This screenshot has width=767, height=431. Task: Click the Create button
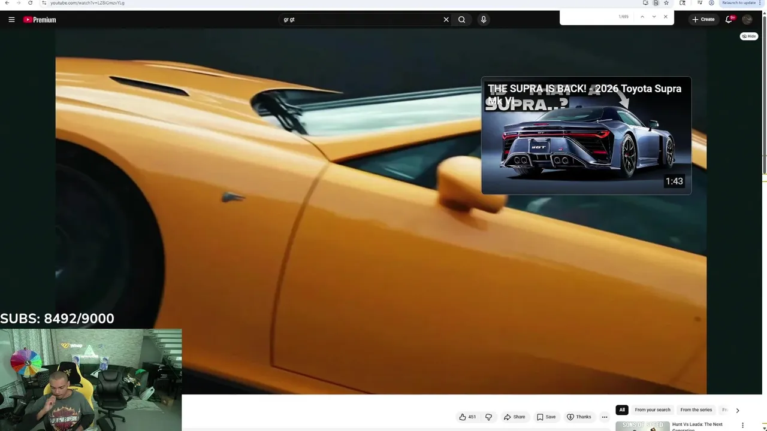coord(703,20)
